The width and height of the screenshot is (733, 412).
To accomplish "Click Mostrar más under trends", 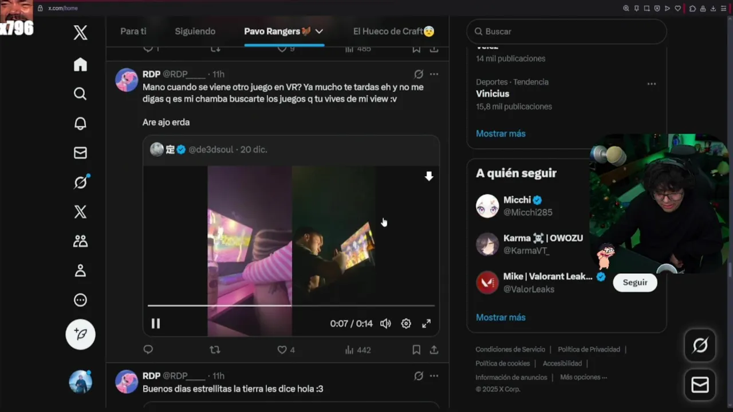I will point(501,133).
